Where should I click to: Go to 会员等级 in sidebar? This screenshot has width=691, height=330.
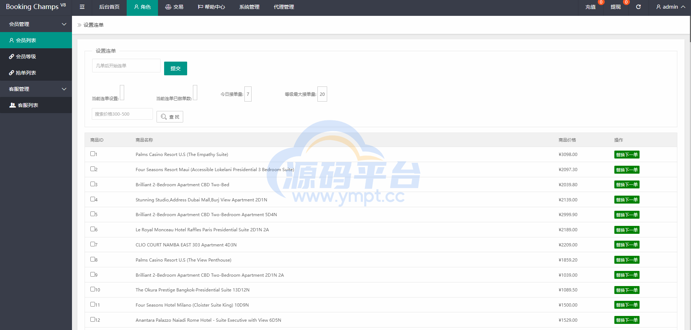pyautogui.click(x=36, y=57)
